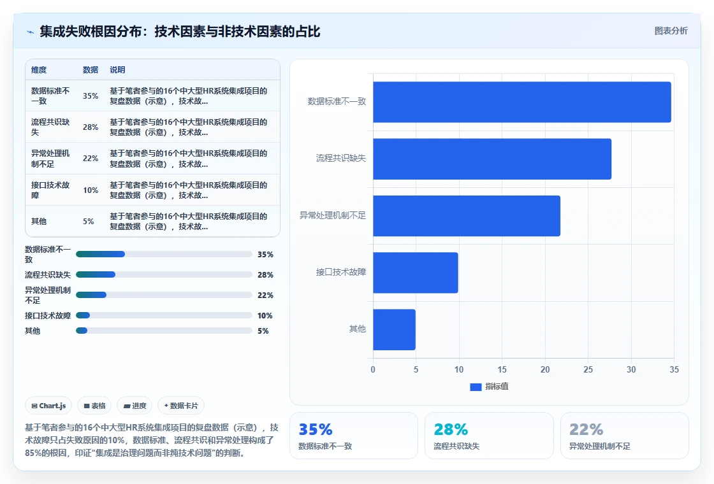Click the 数据 column header
The width and height of the screenshot is (714, 484).
coord(91,70)
